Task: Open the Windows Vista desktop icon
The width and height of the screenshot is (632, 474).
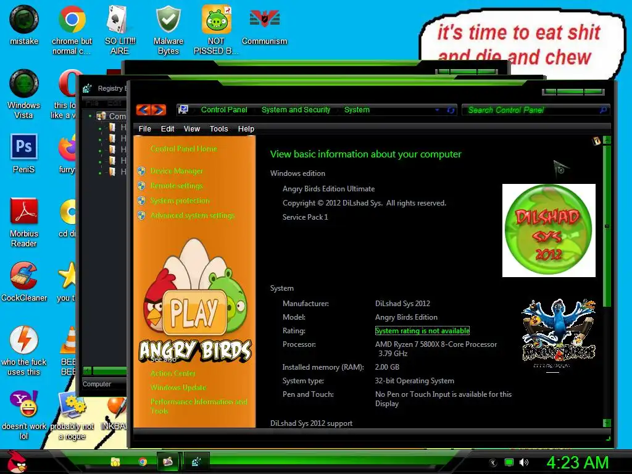Action: coord(24,94)
